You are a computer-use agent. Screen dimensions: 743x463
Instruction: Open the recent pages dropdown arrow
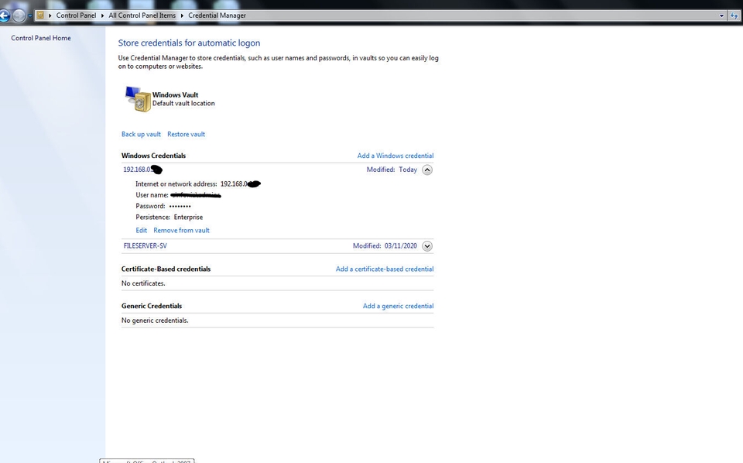click(30, 15)
